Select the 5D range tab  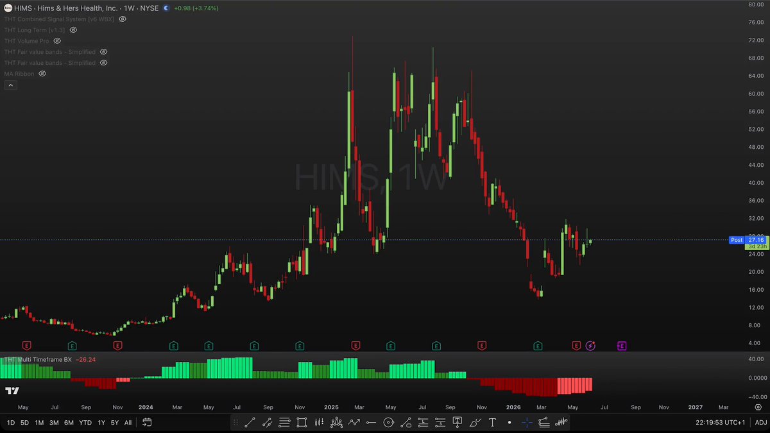[25, 422]
